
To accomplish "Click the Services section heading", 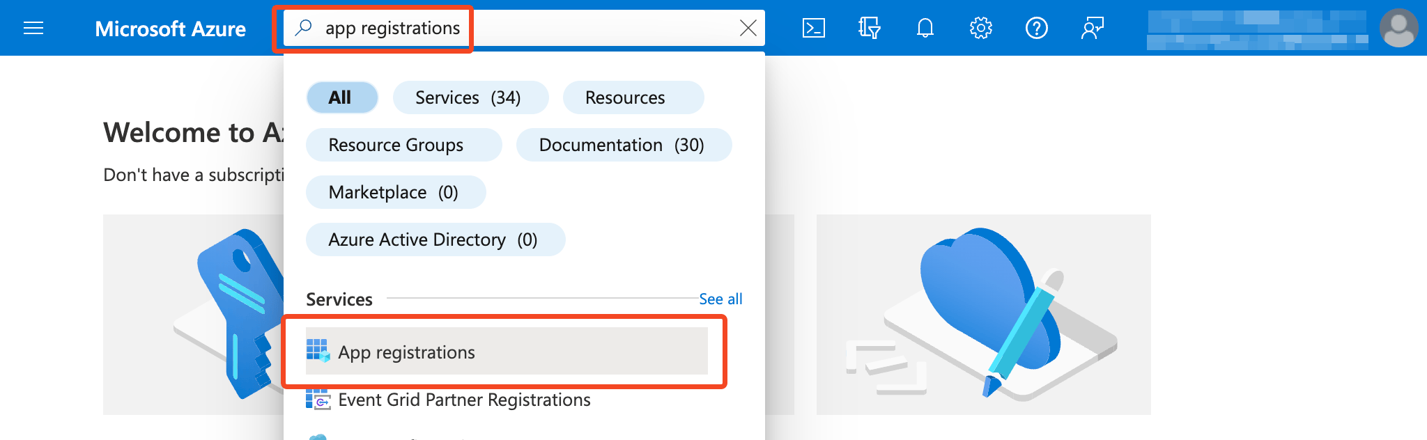I will point(339,299).
